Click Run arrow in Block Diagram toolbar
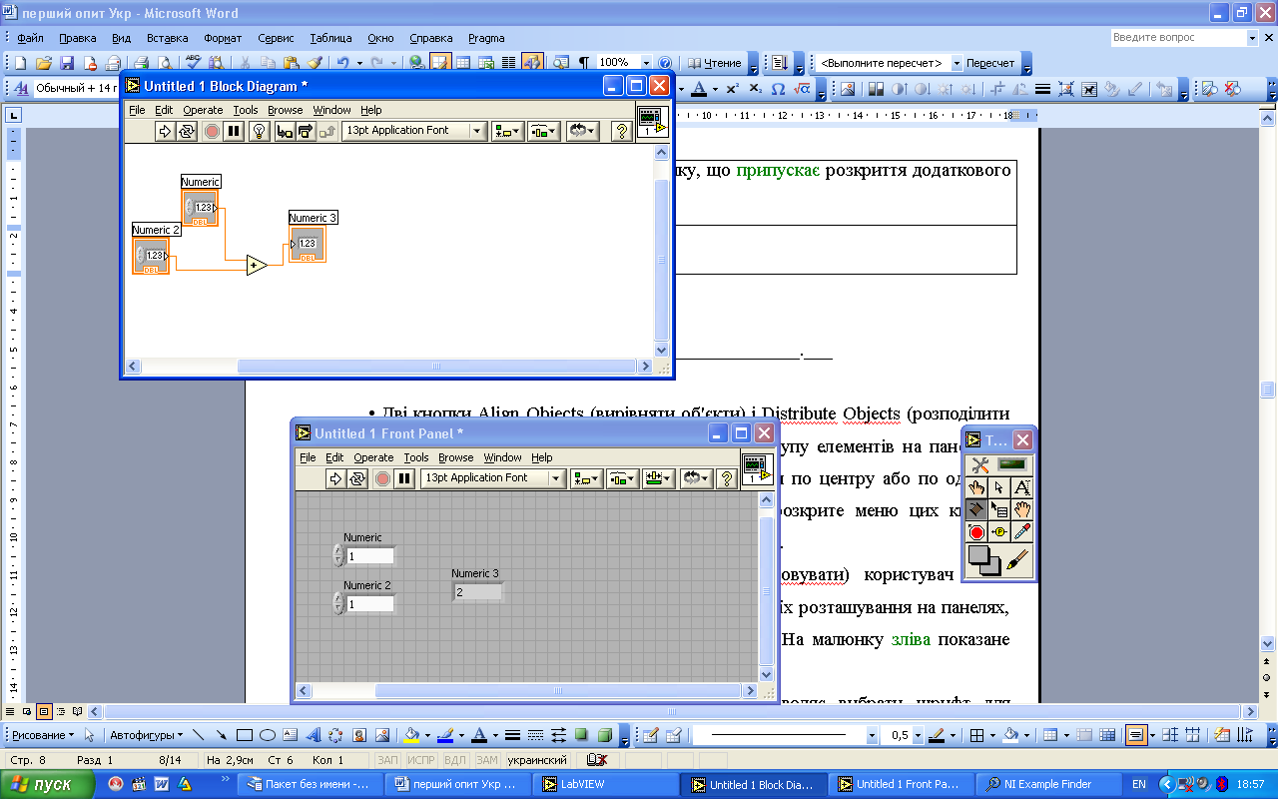The image size is (1278, 799). (x=166, y=131)
